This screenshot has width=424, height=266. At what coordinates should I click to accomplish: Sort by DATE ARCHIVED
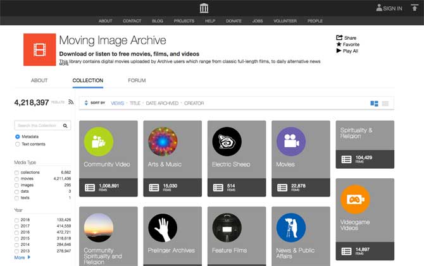pyautogui.click(x=162, y=103)
